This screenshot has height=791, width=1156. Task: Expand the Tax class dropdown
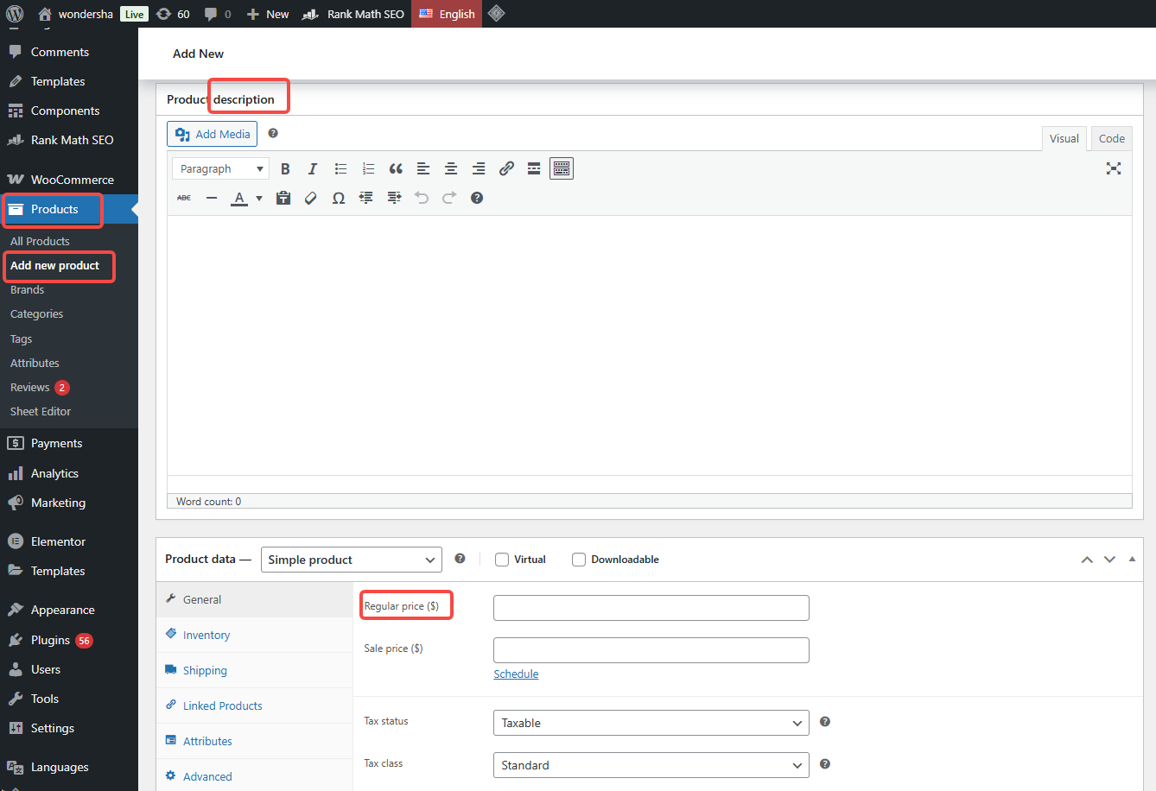click(651, 765)
